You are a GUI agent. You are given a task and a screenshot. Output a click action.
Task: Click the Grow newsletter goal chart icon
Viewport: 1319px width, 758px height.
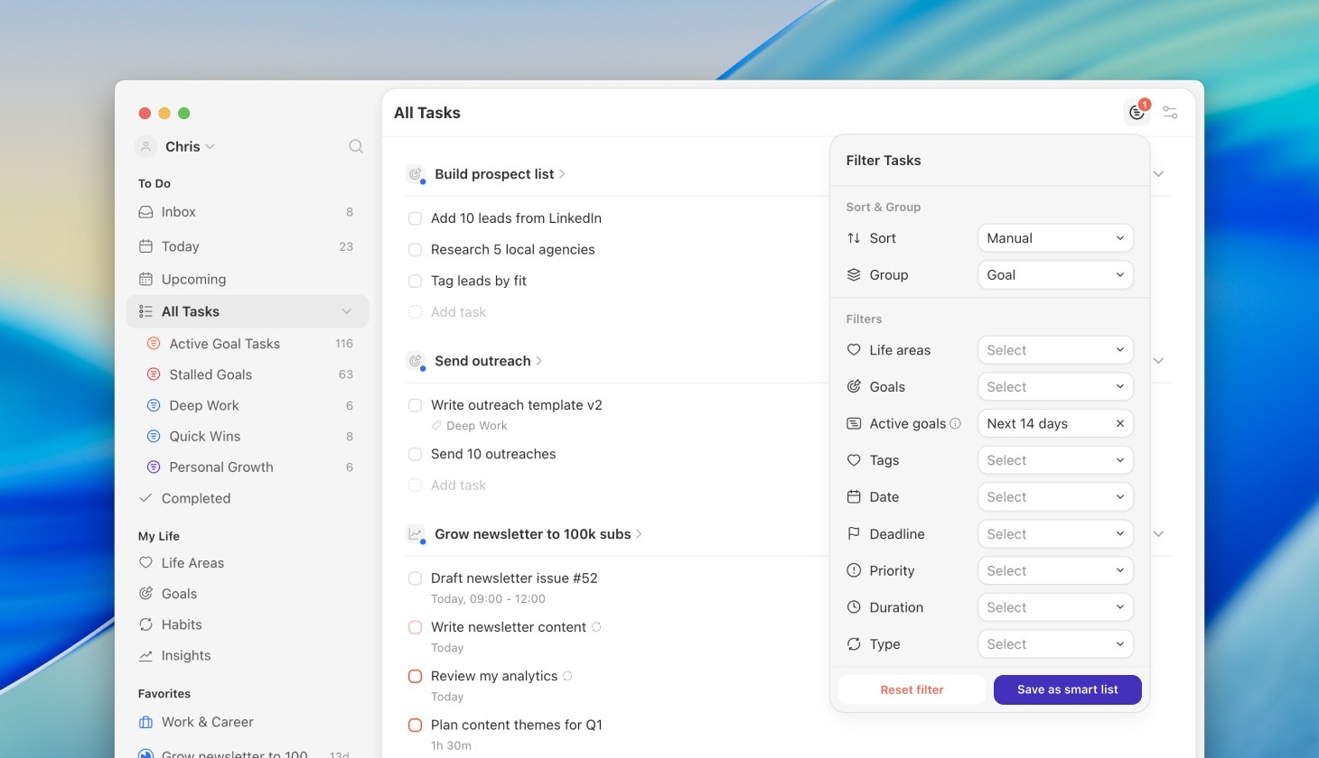[x=416, y=534]
